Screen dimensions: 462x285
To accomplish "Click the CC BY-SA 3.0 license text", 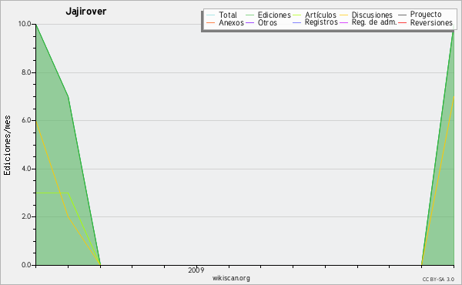I will pos(438,280).
